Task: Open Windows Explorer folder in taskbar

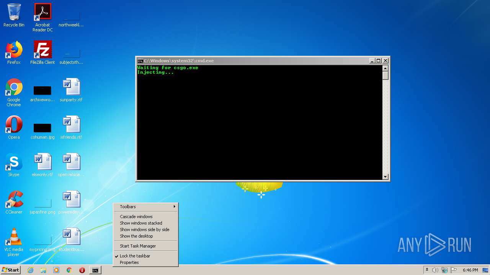Action: (43, 270)
